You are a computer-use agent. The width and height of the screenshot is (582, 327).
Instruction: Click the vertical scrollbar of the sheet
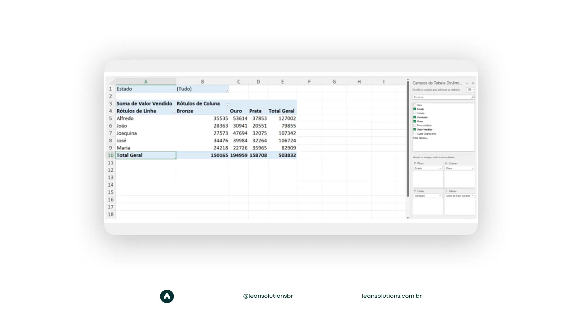408,139
